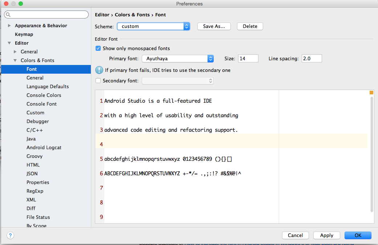Enable the Secondary font checkbox
378x245 pixels.
98,81
